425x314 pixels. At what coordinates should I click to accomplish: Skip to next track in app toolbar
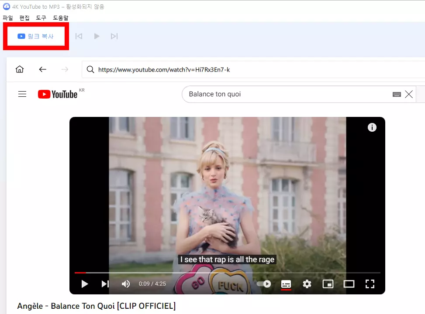coord(114,36)
